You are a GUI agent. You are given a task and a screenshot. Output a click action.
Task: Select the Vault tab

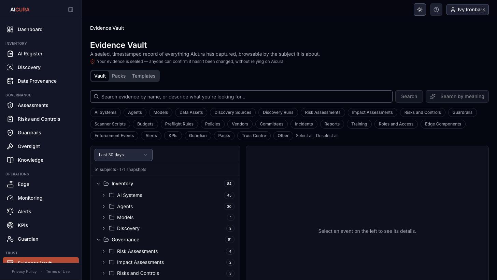(x=100, y=76)
